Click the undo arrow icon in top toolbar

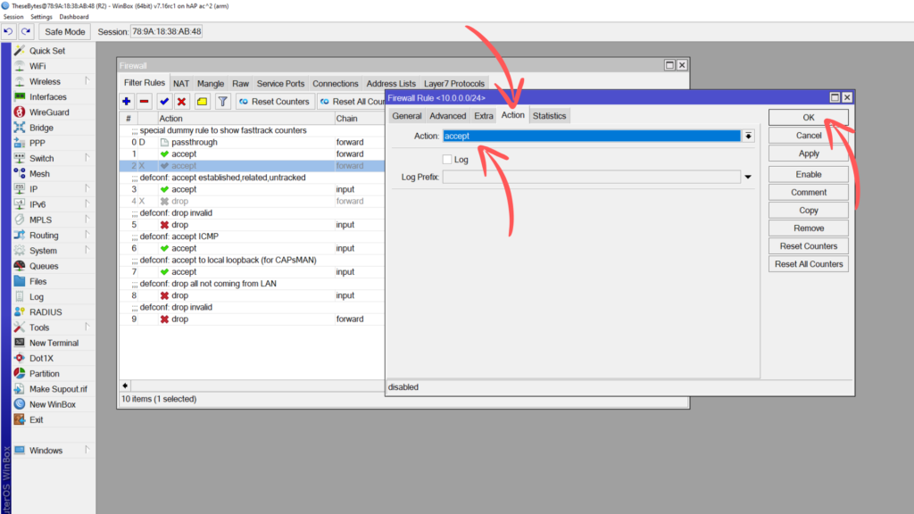[x=9, y=31]
